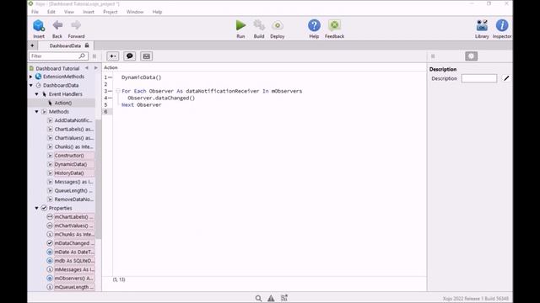
Task: Collapse the DashboardData node
Action: tap(30, 85)
